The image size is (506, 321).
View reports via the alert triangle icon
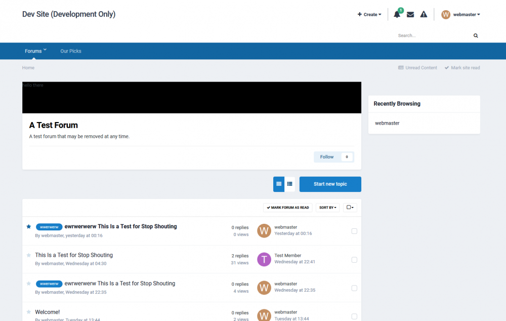pos(424,14)
